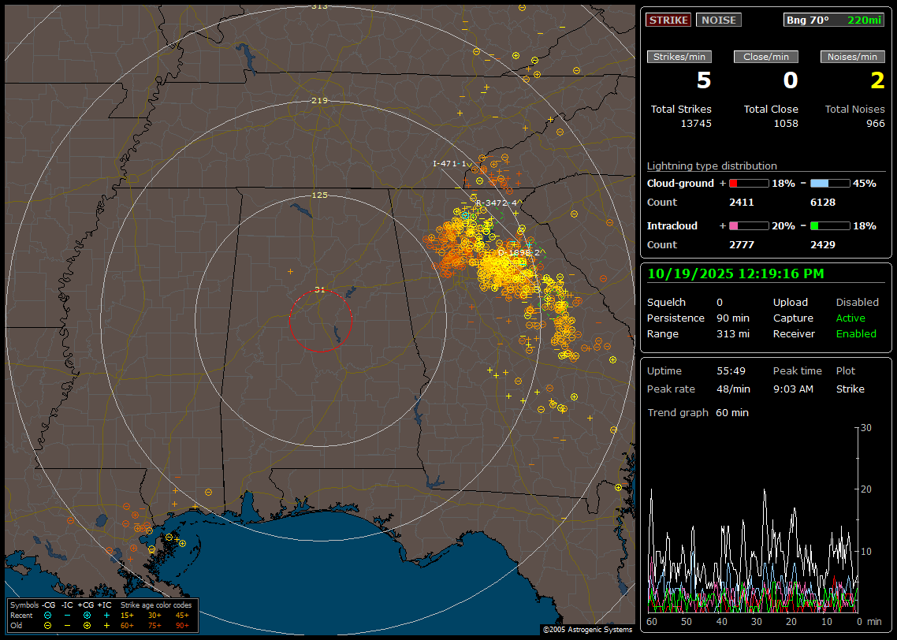Toggle the NOISE mode indicator
The width and height of the screenshot is (897, 640).
coord(718,20)
